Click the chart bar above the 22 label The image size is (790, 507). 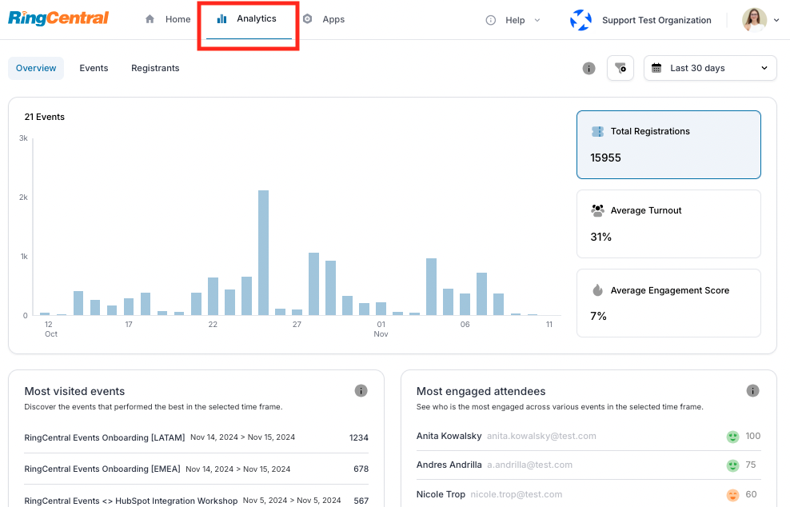(x=213, y=297)
